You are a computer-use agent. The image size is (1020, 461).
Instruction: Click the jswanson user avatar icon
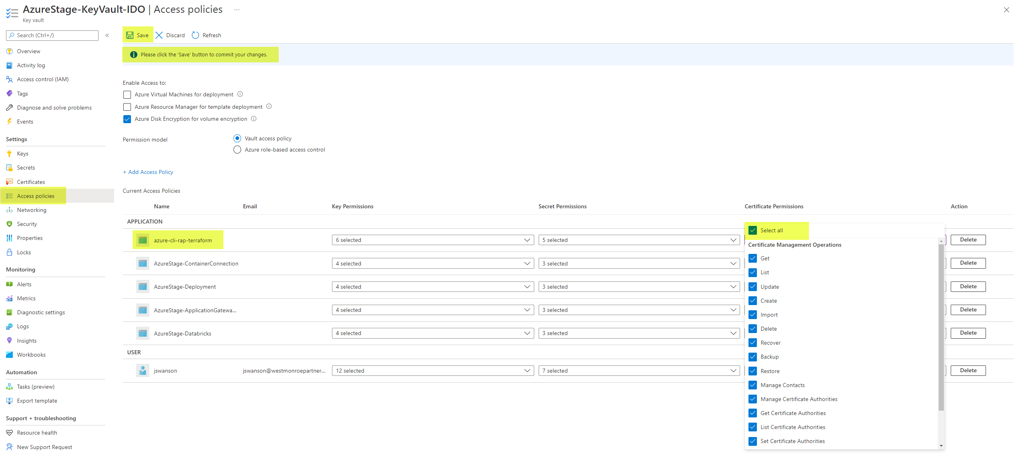coord(143,371)
